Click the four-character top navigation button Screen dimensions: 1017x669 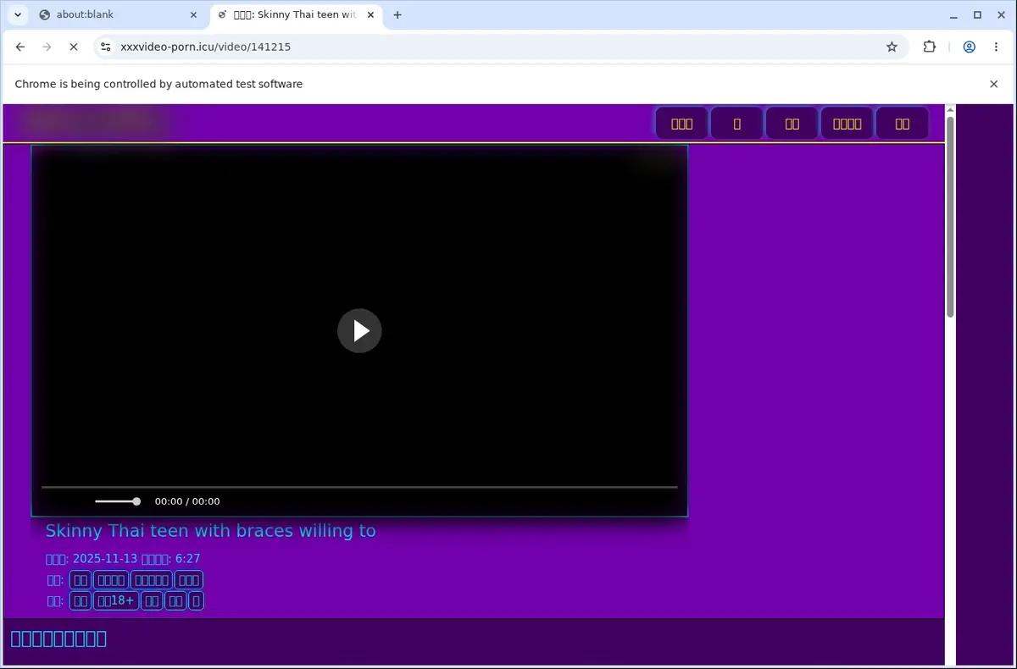(x=847, y=124)
